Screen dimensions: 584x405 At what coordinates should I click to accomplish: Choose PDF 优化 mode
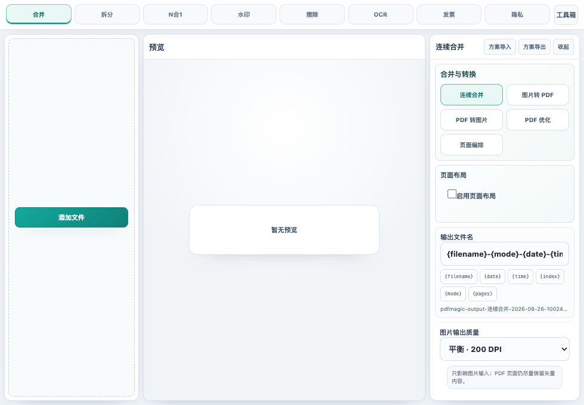538,120
